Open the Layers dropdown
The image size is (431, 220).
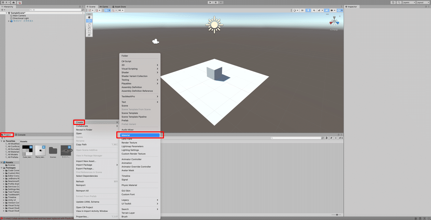(x=409, y=2)
